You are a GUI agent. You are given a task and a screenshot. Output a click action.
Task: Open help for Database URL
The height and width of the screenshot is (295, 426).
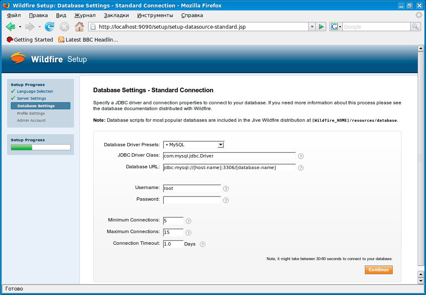tap(300, 168)
